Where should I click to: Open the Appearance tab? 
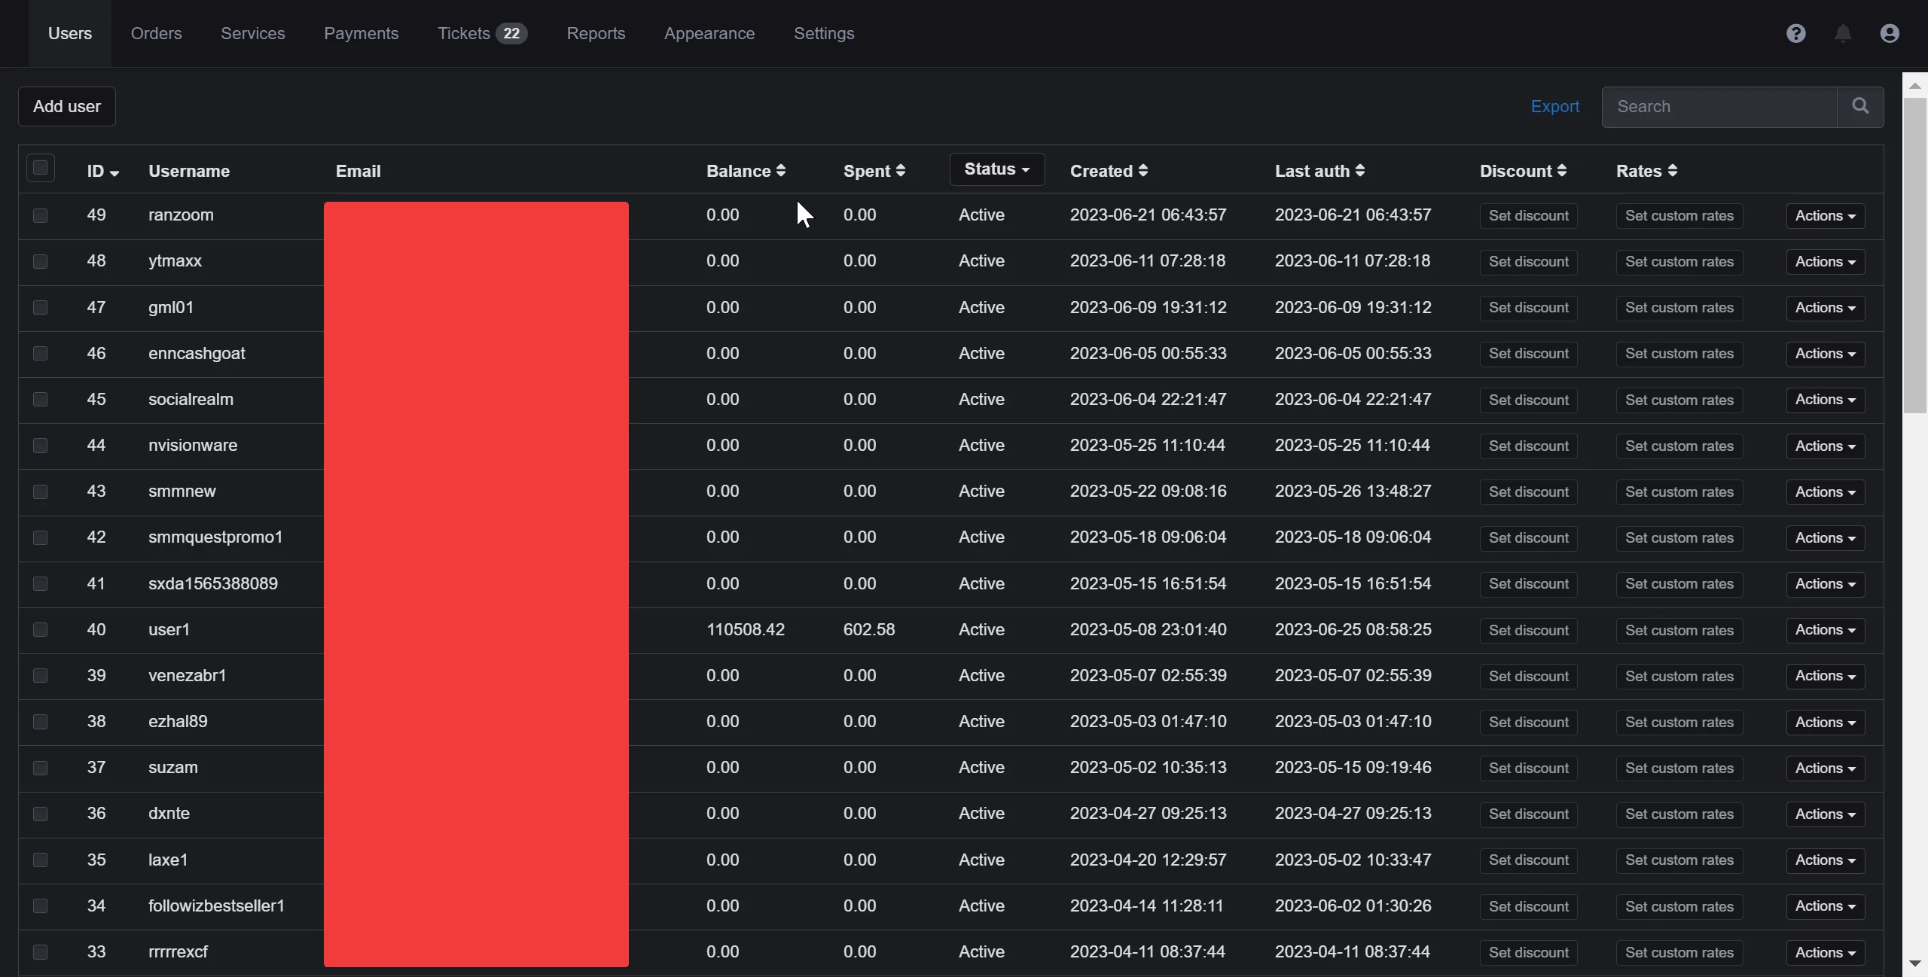(x=709, y=33)
